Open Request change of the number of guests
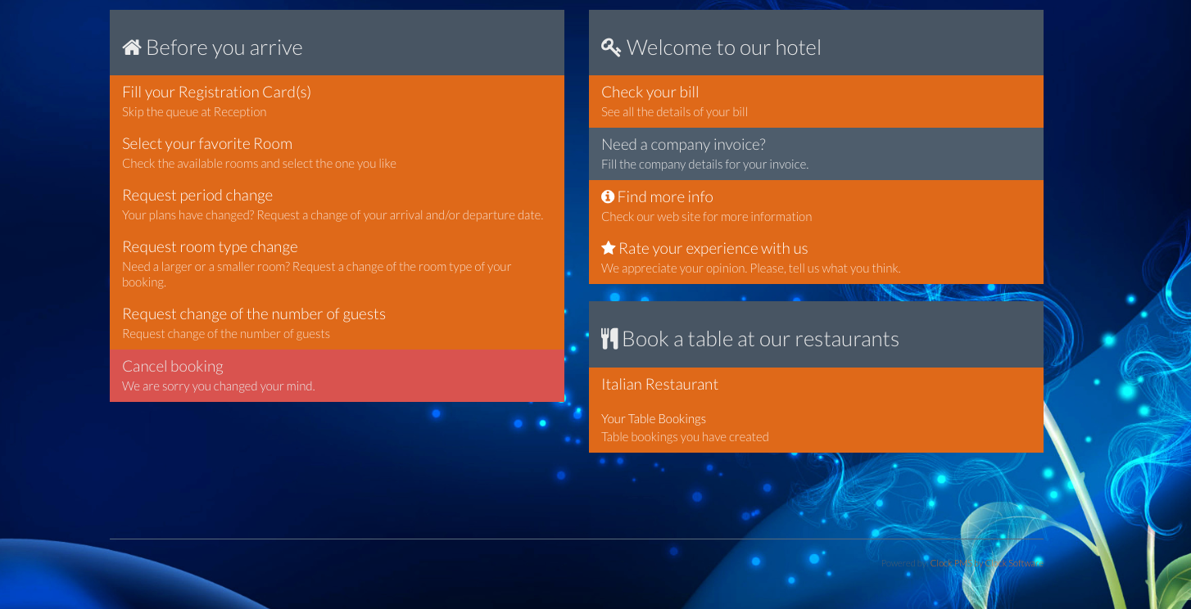The width and height of the screenshot is (1191, 609). pyautogui.click(x=337, y=323)
